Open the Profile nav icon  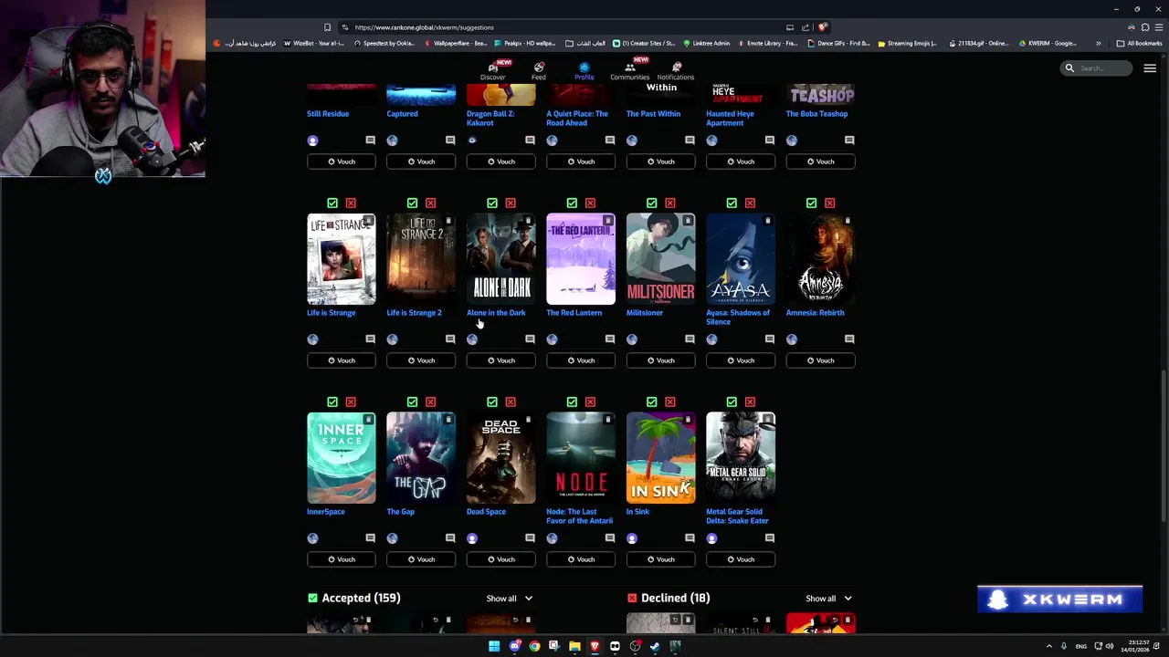pyautogui.click(x=584, y=71)
